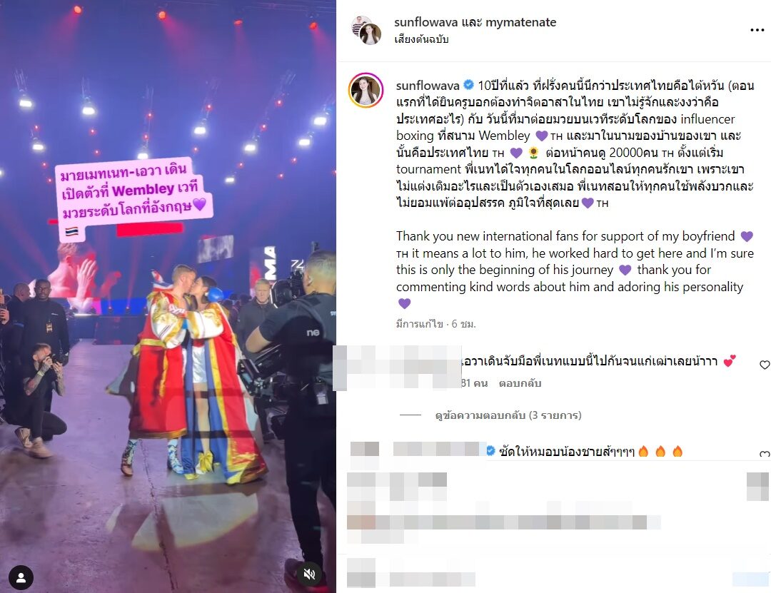Like the first comment with heart icon

[765, 365]
